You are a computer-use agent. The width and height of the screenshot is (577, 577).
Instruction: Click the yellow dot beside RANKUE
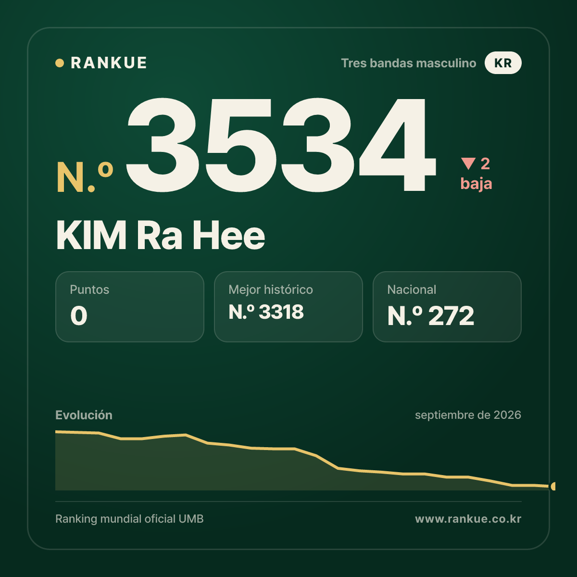pyautogui.click(x=60, y=63)
